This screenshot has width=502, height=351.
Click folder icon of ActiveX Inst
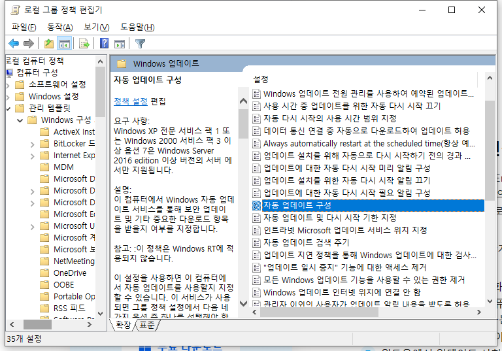44,131
